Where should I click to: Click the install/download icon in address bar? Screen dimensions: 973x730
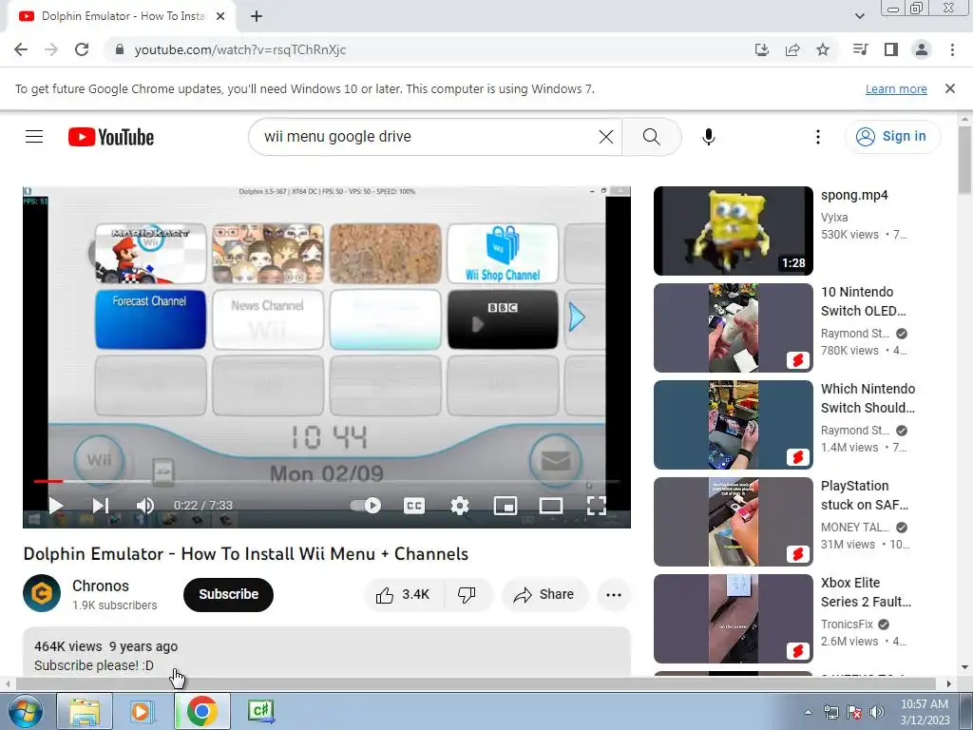tap(761, 49)
